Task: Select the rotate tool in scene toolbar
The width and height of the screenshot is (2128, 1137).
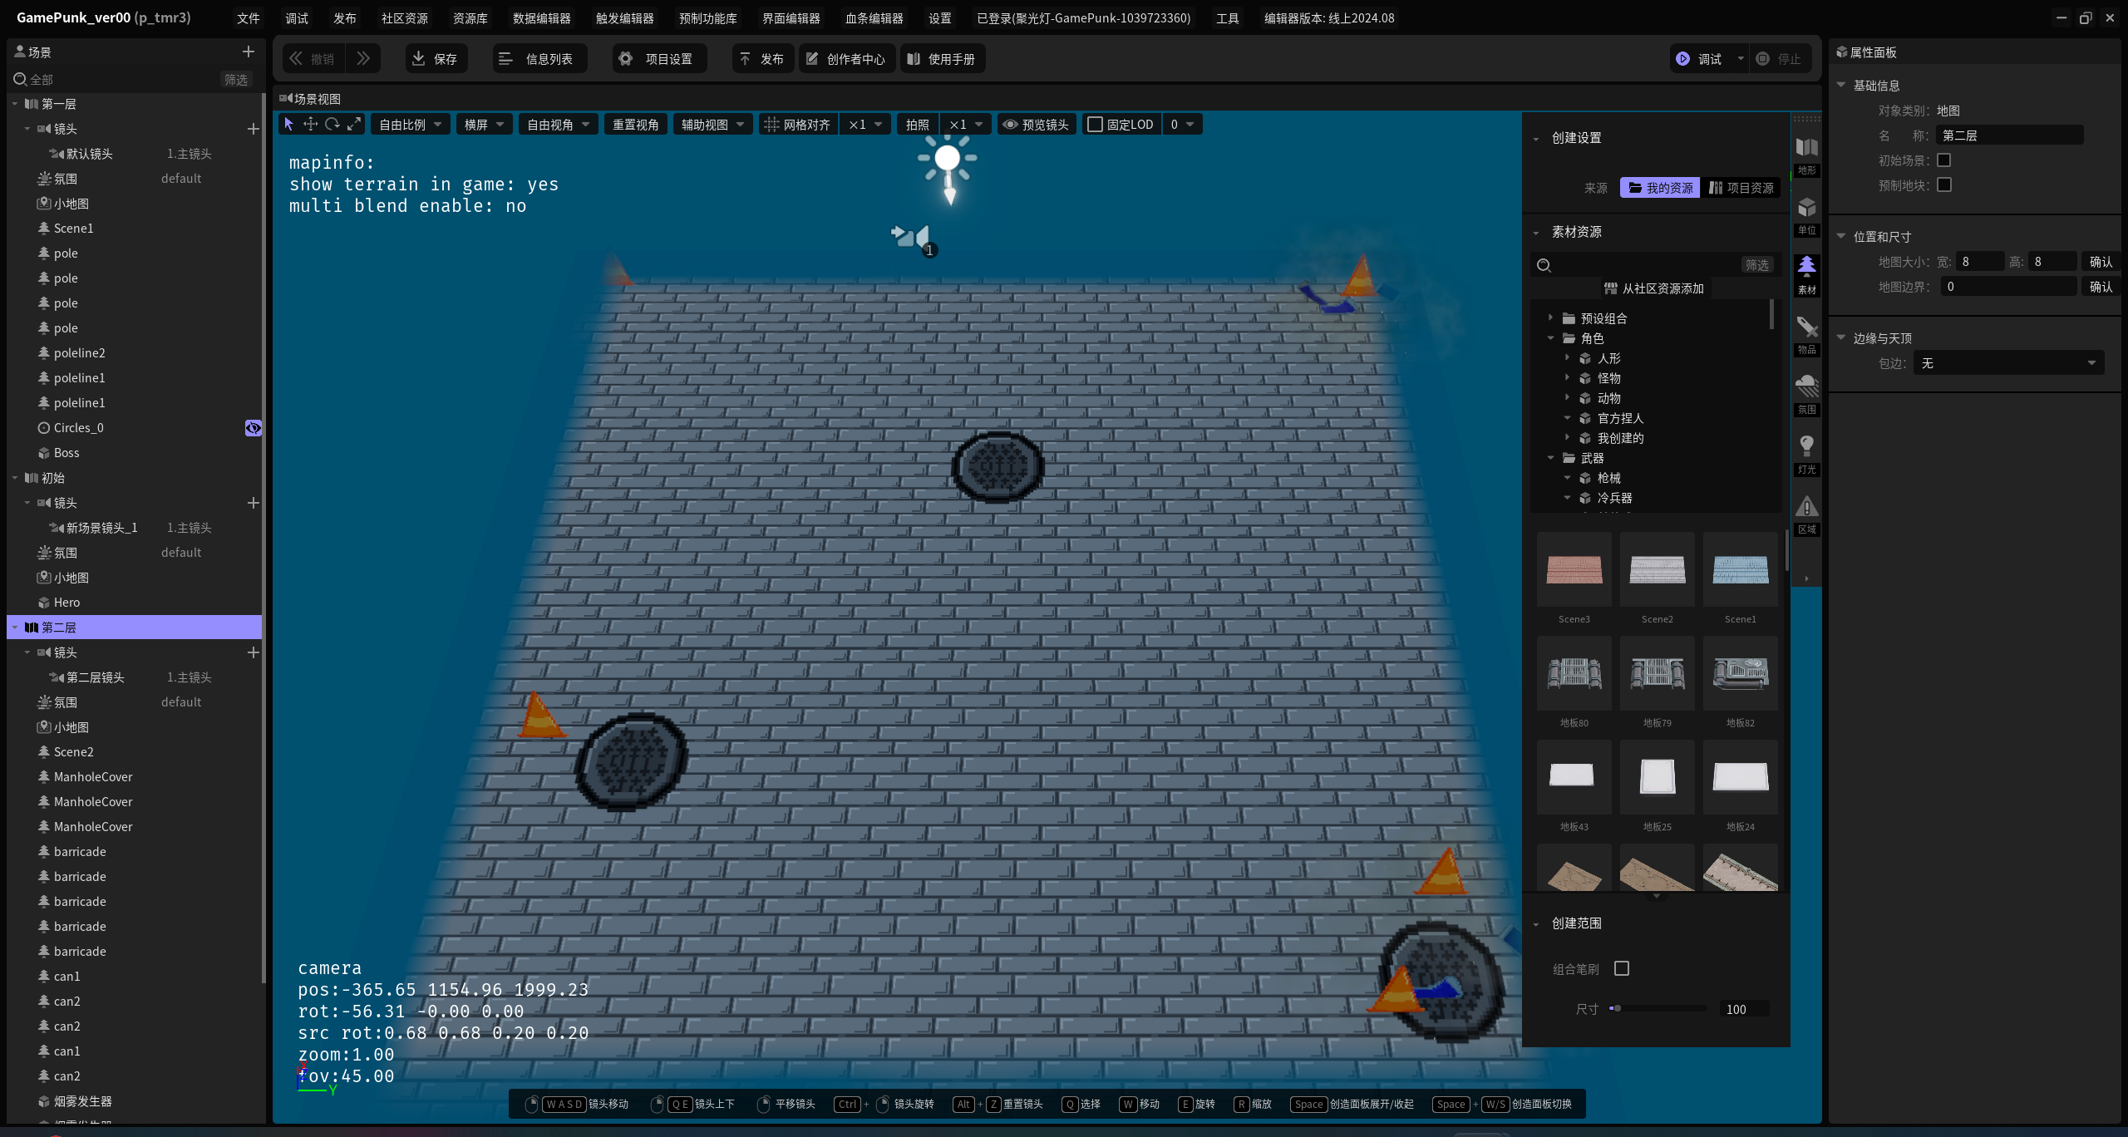Action: pyautogui.click(x=332, y=124)
